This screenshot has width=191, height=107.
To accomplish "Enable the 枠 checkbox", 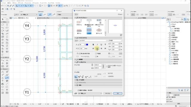I will pyautogui.click(x=96, y=56).
